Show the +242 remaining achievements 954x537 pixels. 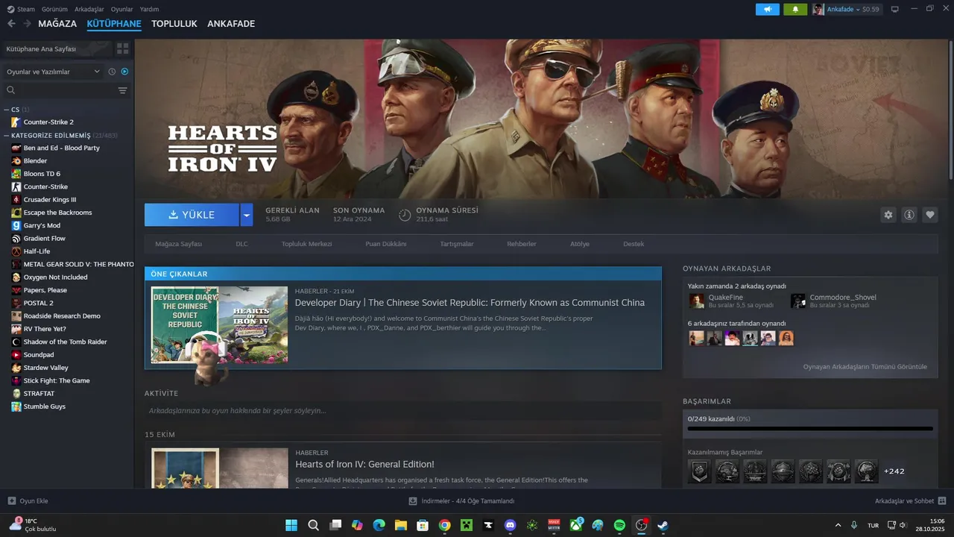click(x=894, y=471)
